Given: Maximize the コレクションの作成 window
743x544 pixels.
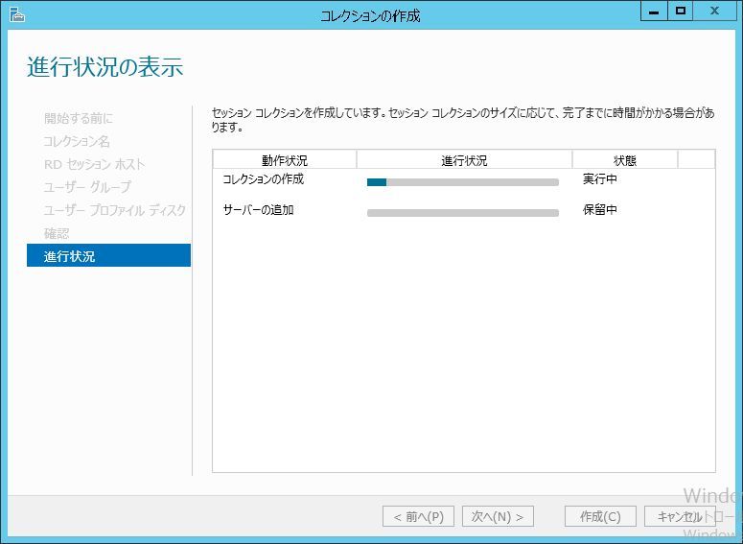Looking at the screenshot, I should click(x=681, y=12).
